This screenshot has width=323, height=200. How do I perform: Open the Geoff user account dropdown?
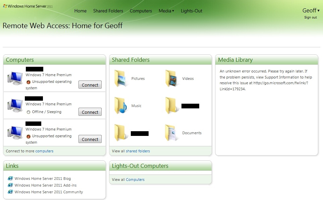311,10
